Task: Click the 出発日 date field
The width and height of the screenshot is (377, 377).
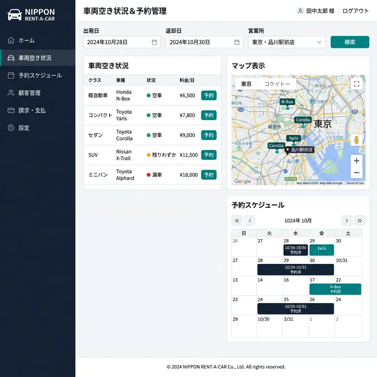Action: (x=122, y=42)
